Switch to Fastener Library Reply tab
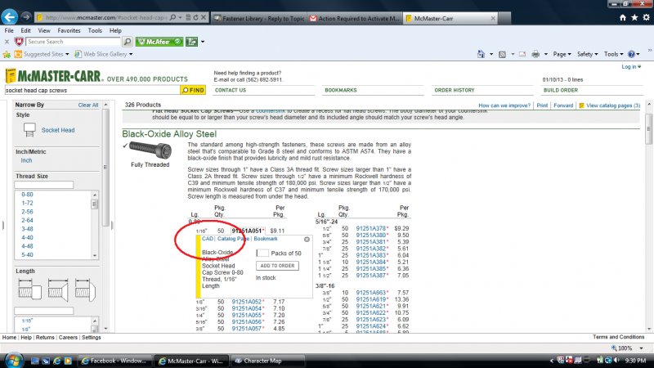Image resolution: width=654 pixels, height=368 pixels. click(259, 18)
